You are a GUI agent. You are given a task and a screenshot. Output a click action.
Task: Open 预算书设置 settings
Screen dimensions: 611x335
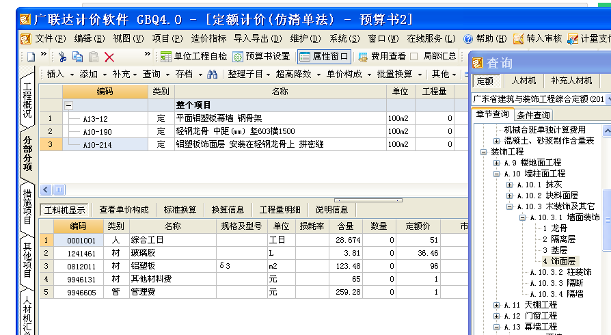click(x=262, y=57)
